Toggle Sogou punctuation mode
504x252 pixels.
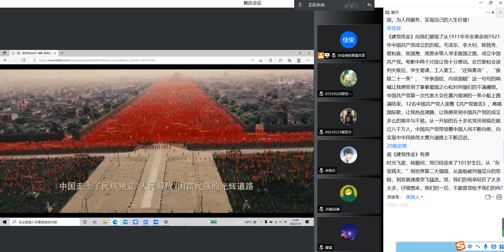coord(478,246)
